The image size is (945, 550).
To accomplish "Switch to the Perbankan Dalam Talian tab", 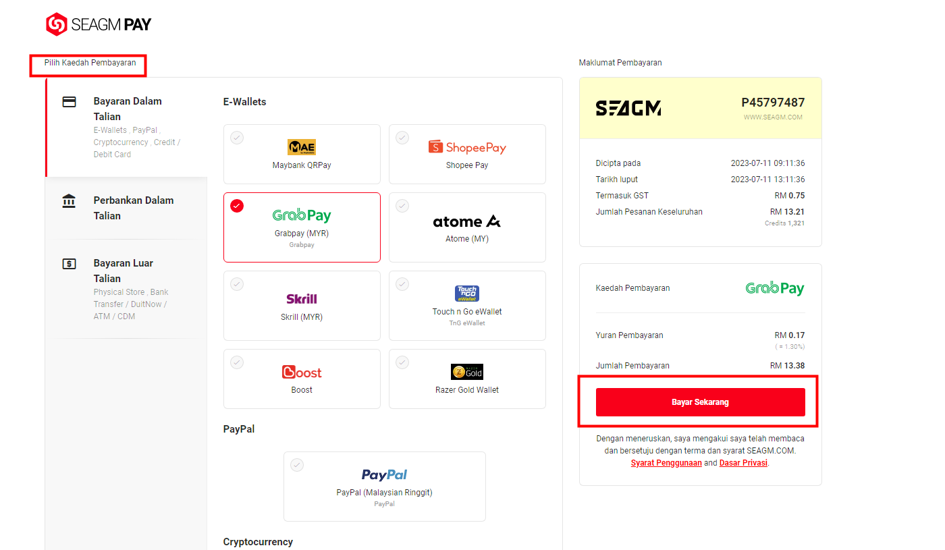I will [x=127, y=208].
